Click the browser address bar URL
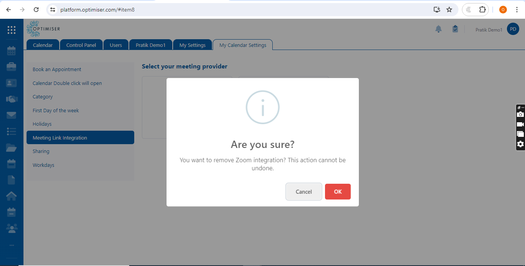 pos(97,10)
